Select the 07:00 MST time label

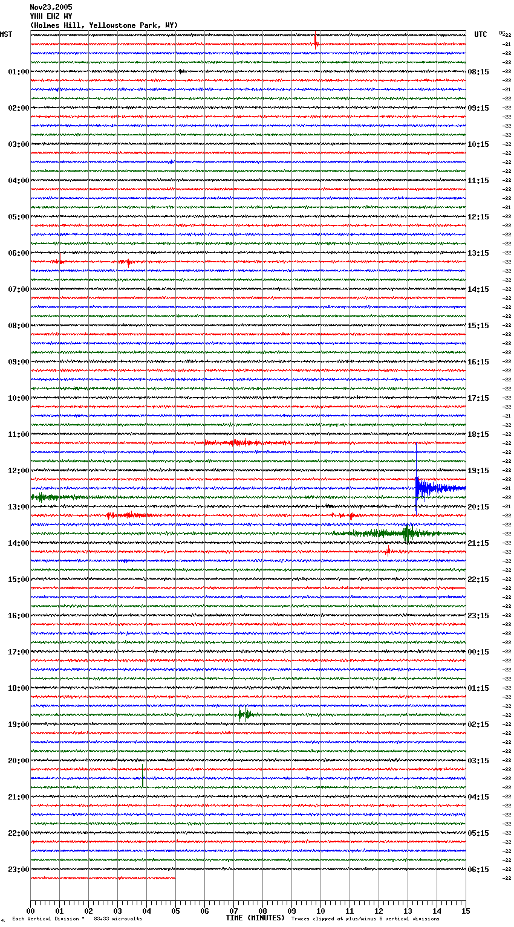(18, 289)
